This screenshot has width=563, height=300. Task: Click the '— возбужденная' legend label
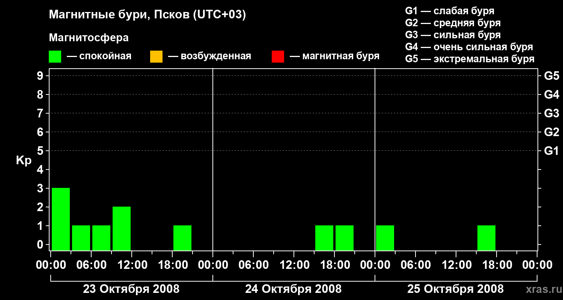(209, 56)
